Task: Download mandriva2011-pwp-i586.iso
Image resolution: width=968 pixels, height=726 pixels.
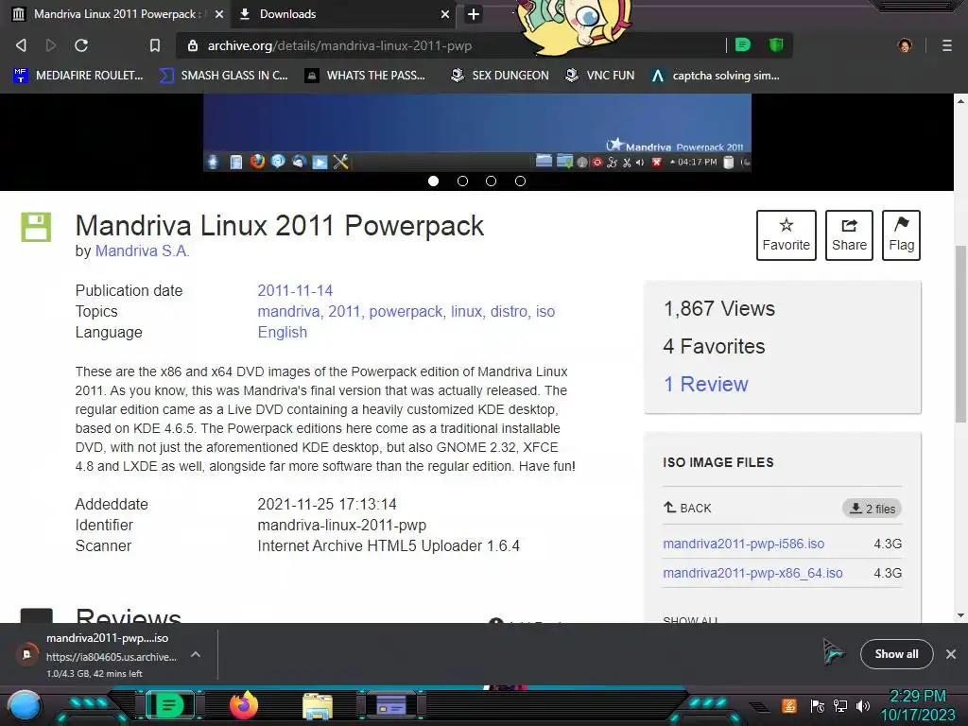Action: pyautogui.click(x=743, y=544)
